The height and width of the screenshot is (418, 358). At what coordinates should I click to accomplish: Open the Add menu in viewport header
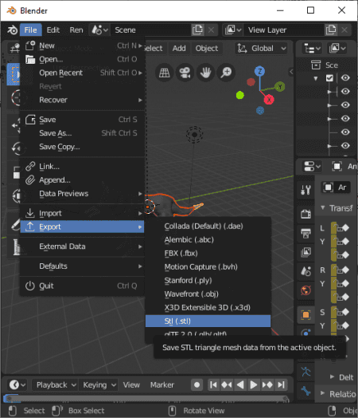(x=179, y=48)
